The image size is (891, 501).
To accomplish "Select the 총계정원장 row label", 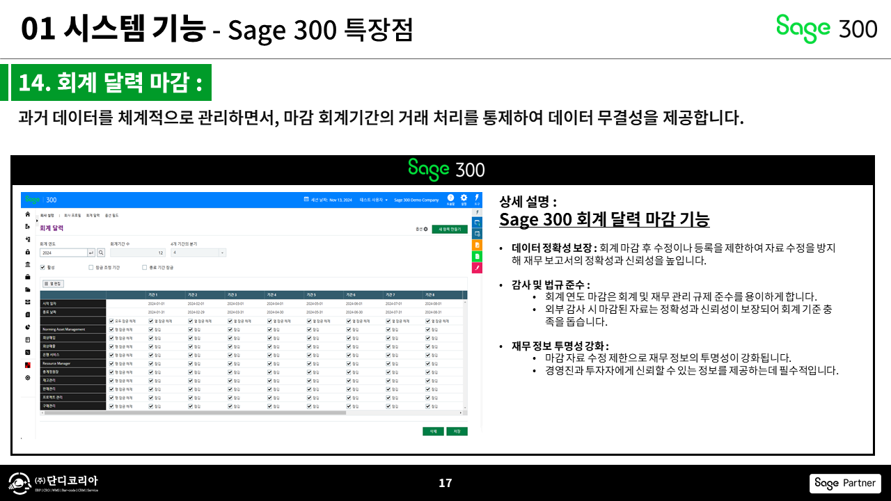I will pyautogui.click(x=73, y=372).
